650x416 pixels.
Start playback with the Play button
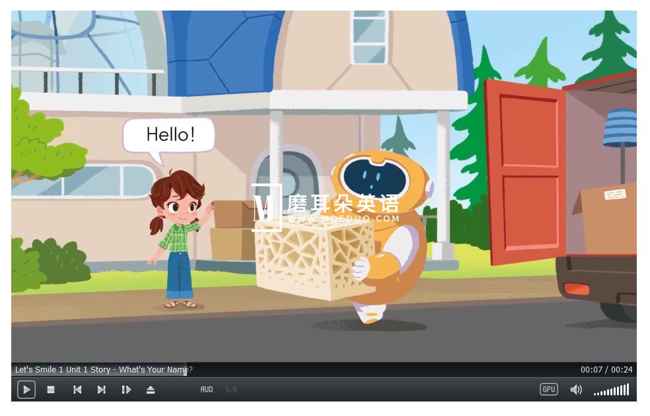tap(26, 390)
